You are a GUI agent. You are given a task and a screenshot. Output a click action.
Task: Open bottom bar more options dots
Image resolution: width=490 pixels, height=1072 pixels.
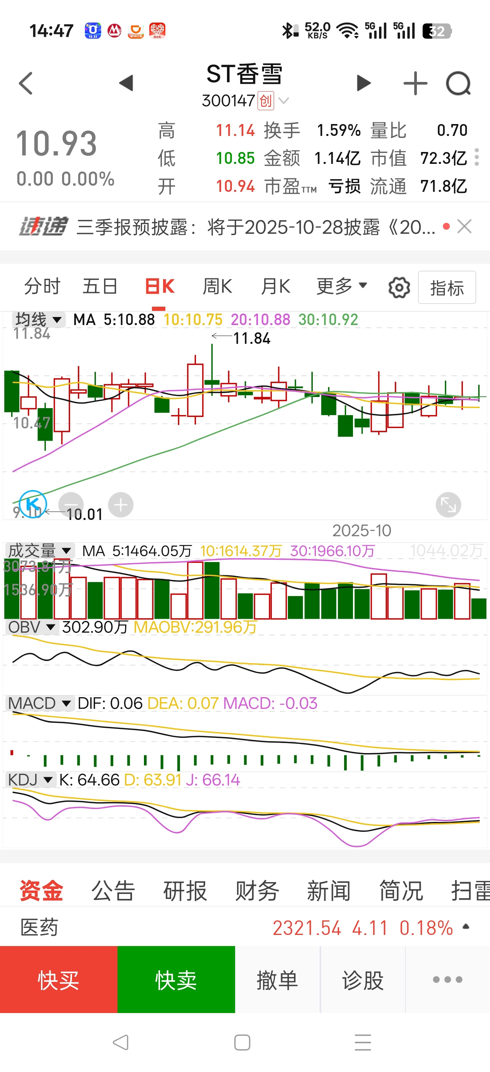point(448,979)
